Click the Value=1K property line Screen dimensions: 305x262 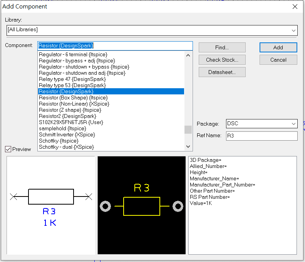pyautogui.click(x=201, y=203)
